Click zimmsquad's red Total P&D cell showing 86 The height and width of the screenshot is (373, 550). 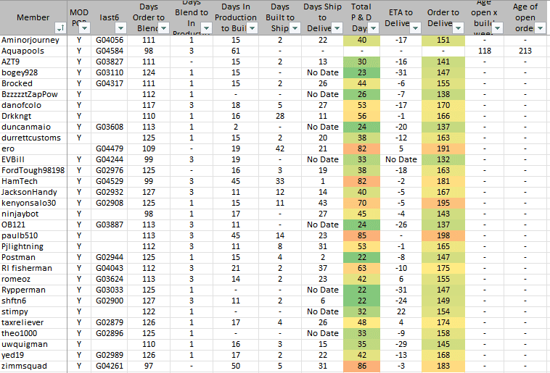[361, 366]
